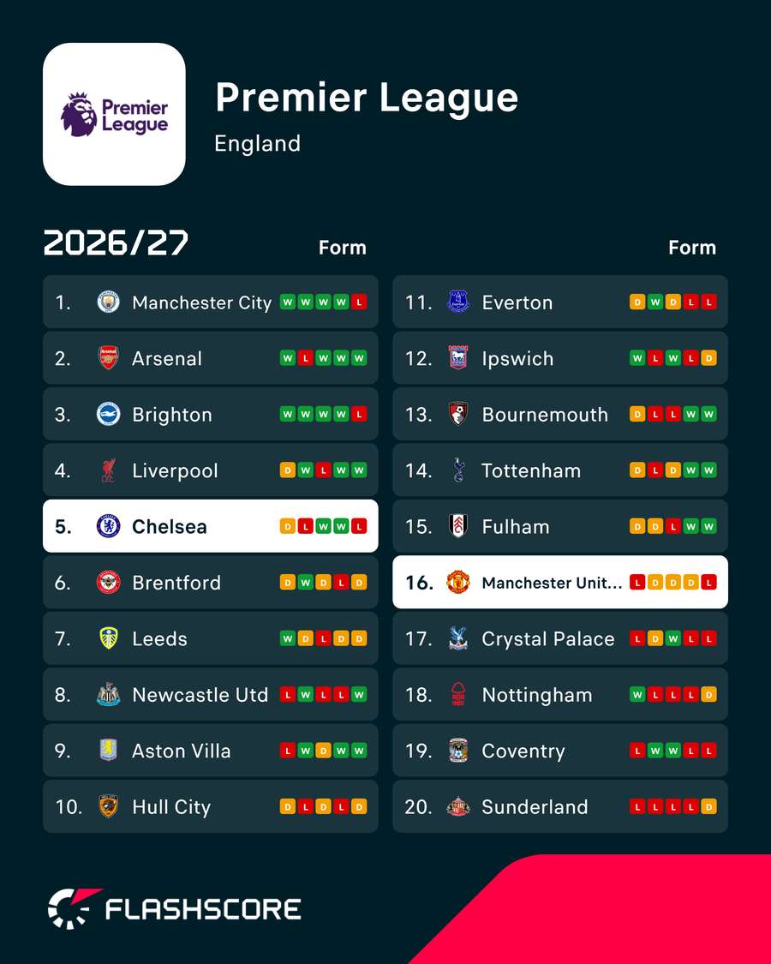Click the Manchester United crest
The width and height of the screenshot is (771, 964).
(458, 582)
